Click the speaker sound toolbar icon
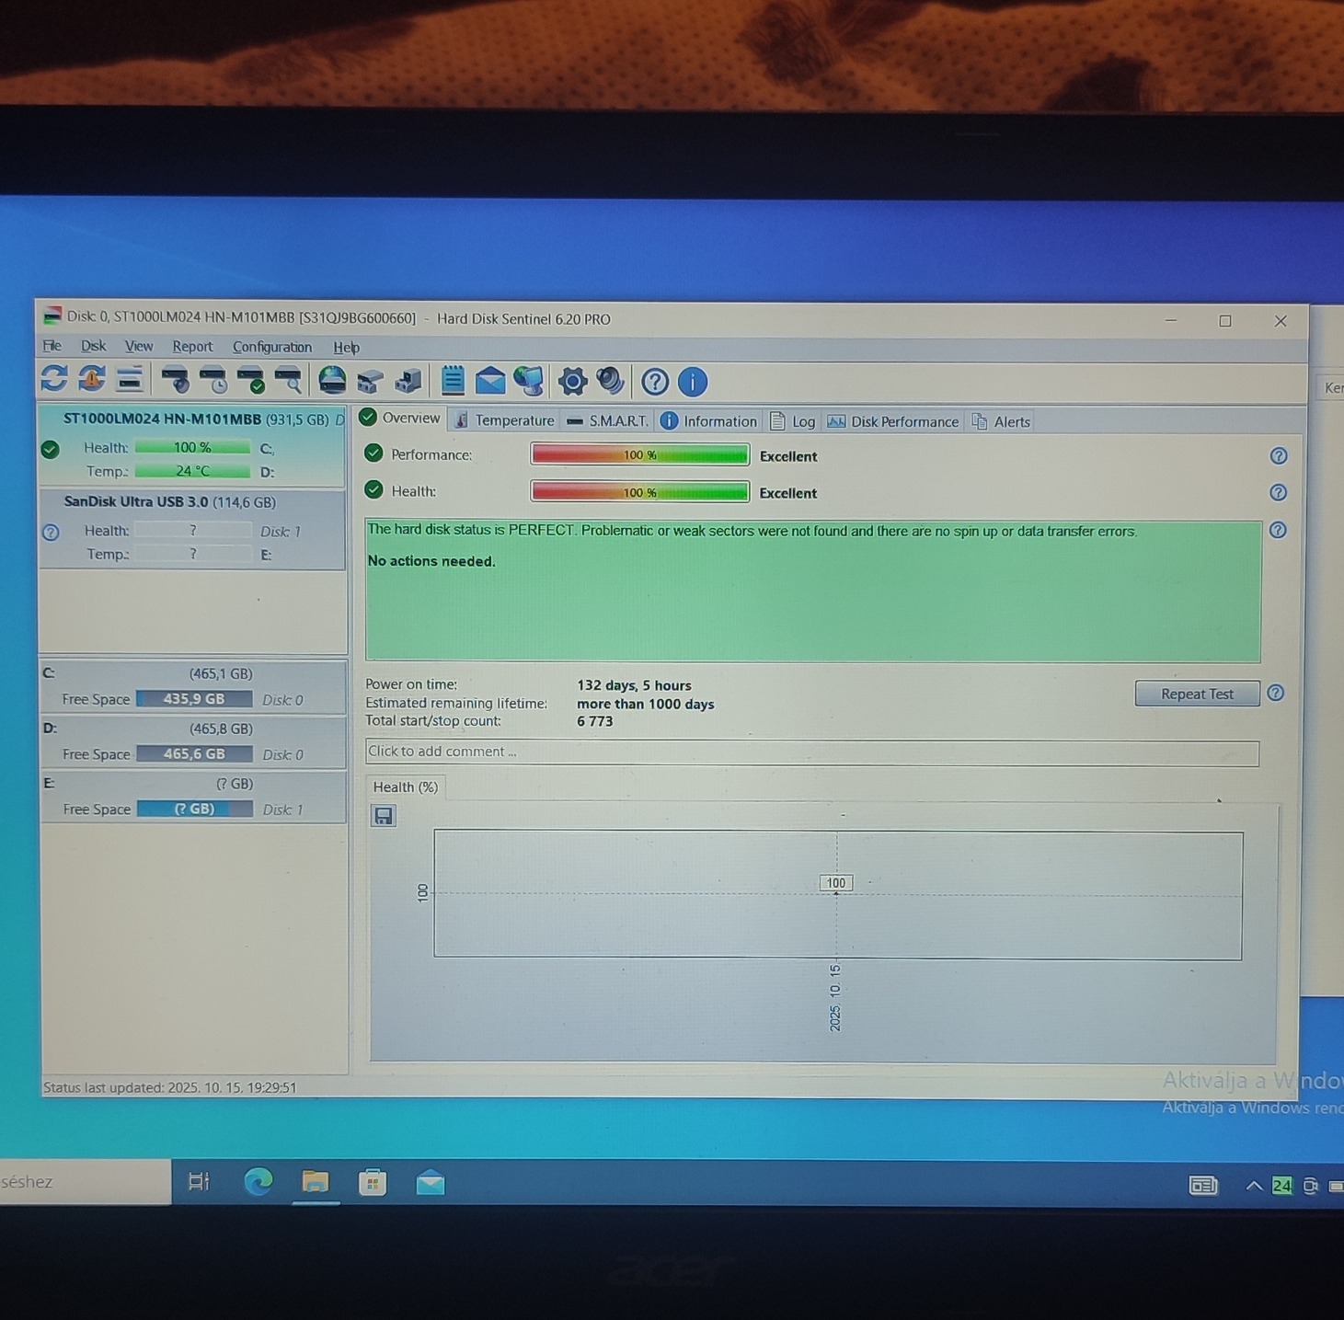1344x1320 pixels. pyautogui.click(x=610, y=381)
